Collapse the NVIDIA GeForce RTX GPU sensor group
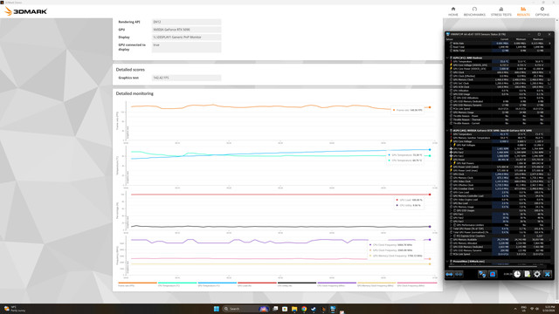The width and height of the screenshot is (559, 314). coord(447,130)
